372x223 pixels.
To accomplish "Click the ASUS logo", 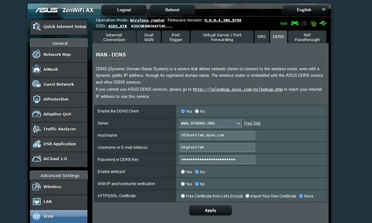I will (x=46, y=10).
